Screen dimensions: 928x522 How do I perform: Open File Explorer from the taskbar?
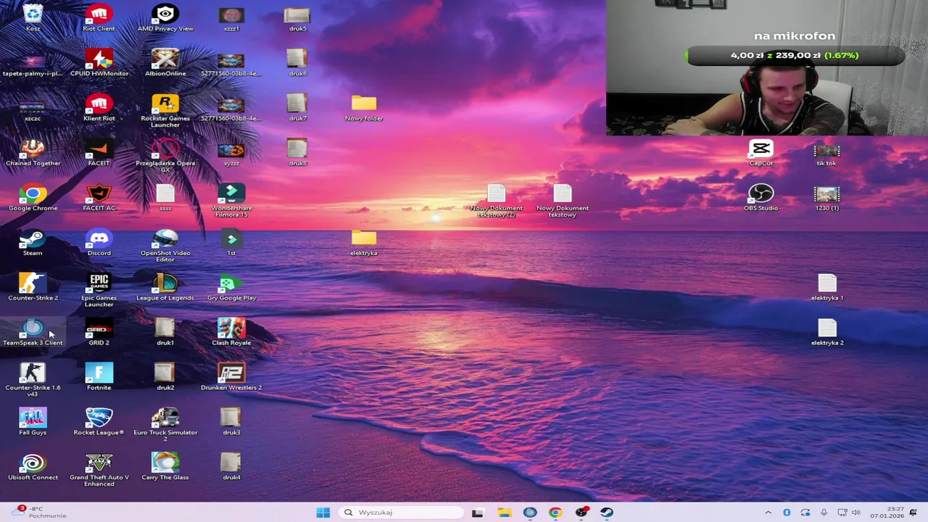tap(504, 513)
